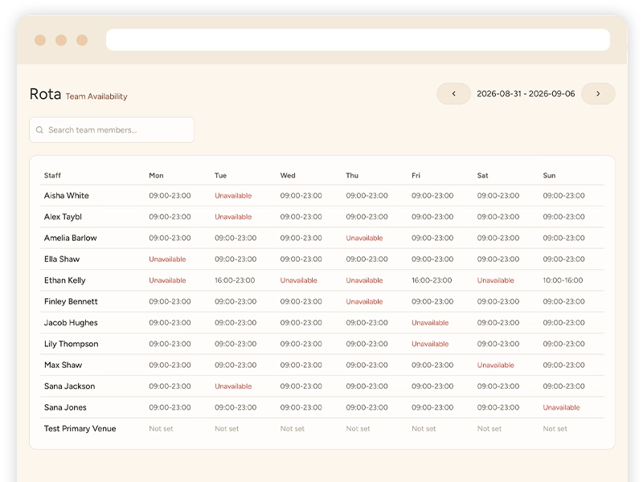This screenshot has width=643, height=482.
Task: Open Ella Shaw's Monday Unavailable cell
Action: [x=167, y=259]
